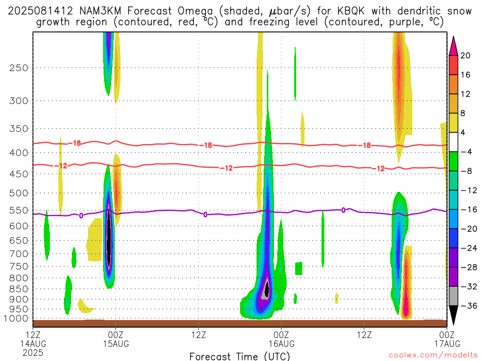Click the colorbar value label 8
Viewport: 482px width, 361px height.
click(463, 113)
